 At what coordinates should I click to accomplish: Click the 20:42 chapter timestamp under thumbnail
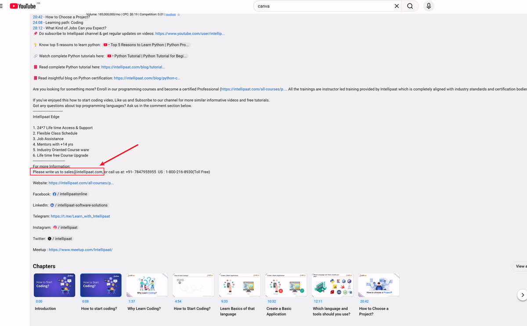click(x=364, y=302)
